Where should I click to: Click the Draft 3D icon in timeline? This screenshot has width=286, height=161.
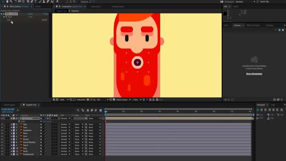(x=83, y=110)
